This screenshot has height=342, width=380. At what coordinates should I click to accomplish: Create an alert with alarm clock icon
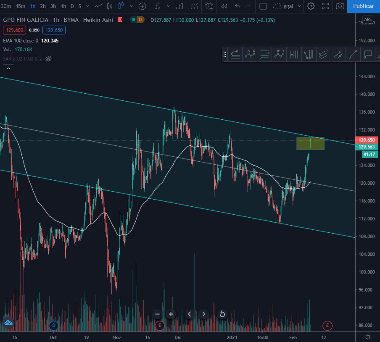point(209,6)
